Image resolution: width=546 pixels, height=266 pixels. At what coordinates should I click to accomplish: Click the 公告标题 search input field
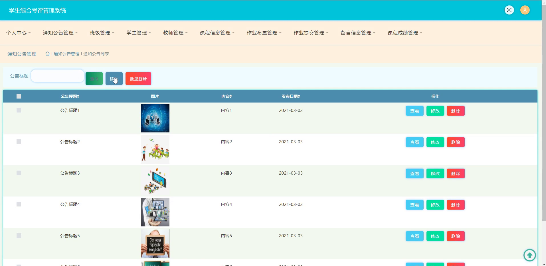click(58, 76)
